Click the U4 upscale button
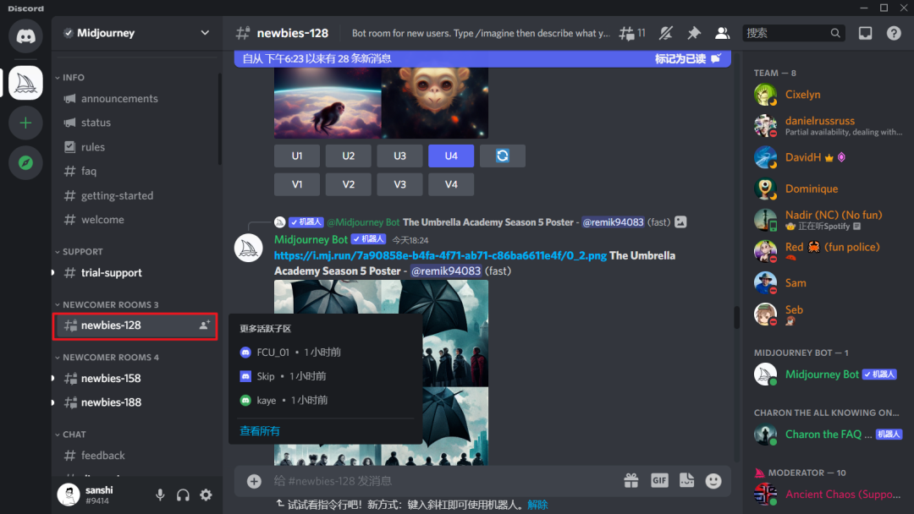Image resolution: width=914 pixels, height=514 pixels. point(451,156)
